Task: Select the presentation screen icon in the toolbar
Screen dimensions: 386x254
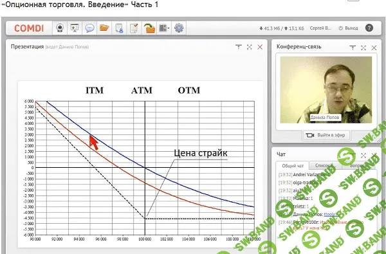Action: point(75,28)
